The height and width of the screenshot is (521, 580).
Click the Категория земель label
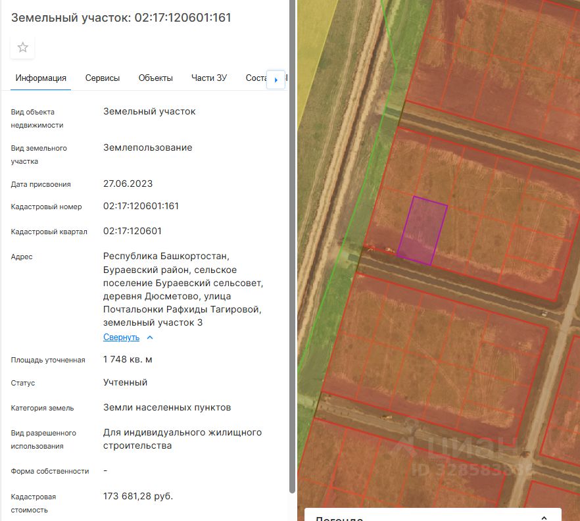[x=42, y=408]
